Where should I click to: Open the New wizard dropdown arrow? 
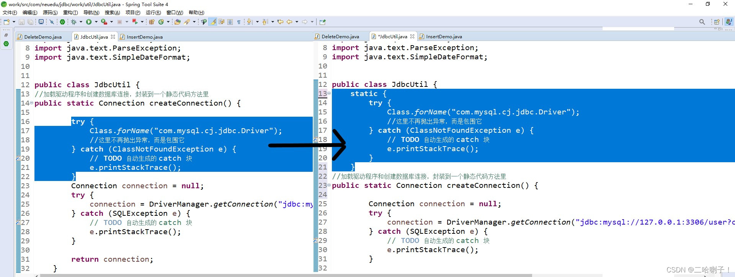point(14,22)
